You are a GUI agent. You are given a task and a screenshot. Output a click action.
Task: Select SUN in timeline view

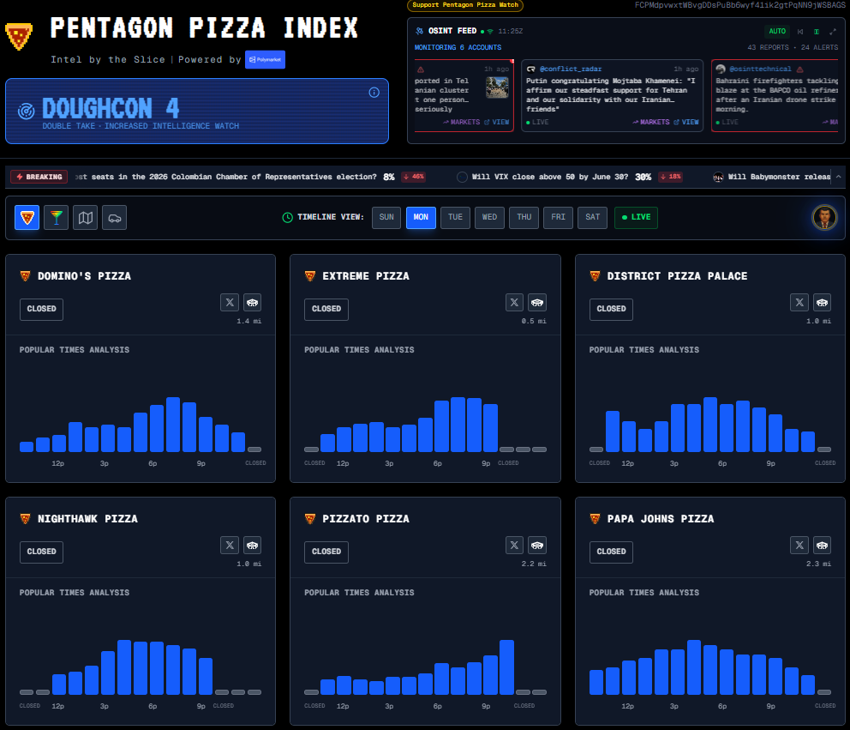[x=386, y=217]
